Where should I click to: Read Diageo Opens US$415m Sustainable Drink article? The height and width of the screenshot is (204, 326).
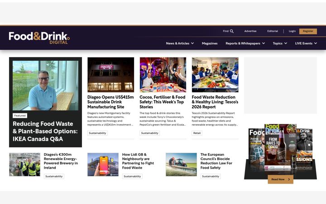coord(110,102)
